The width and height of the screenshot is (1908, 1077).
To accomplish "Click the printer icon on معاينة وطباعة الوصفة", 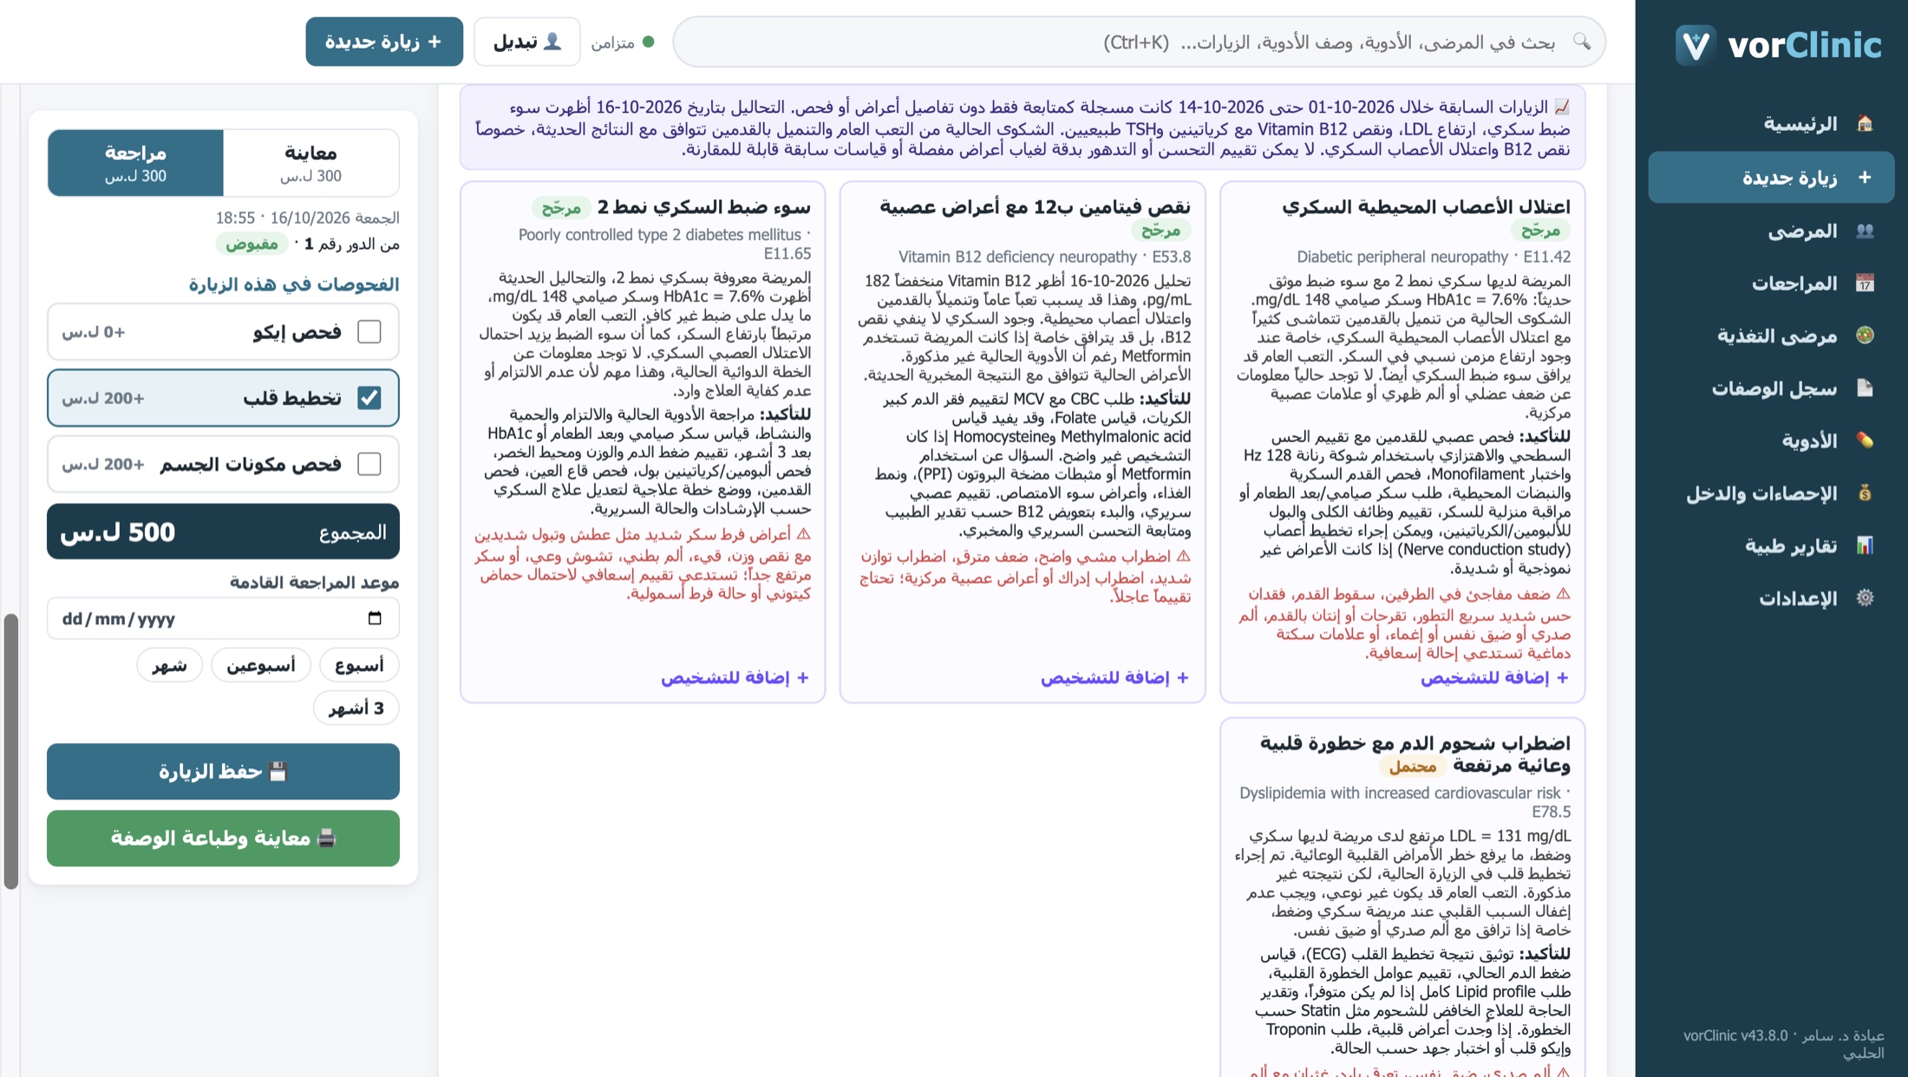I will (327, 839).
